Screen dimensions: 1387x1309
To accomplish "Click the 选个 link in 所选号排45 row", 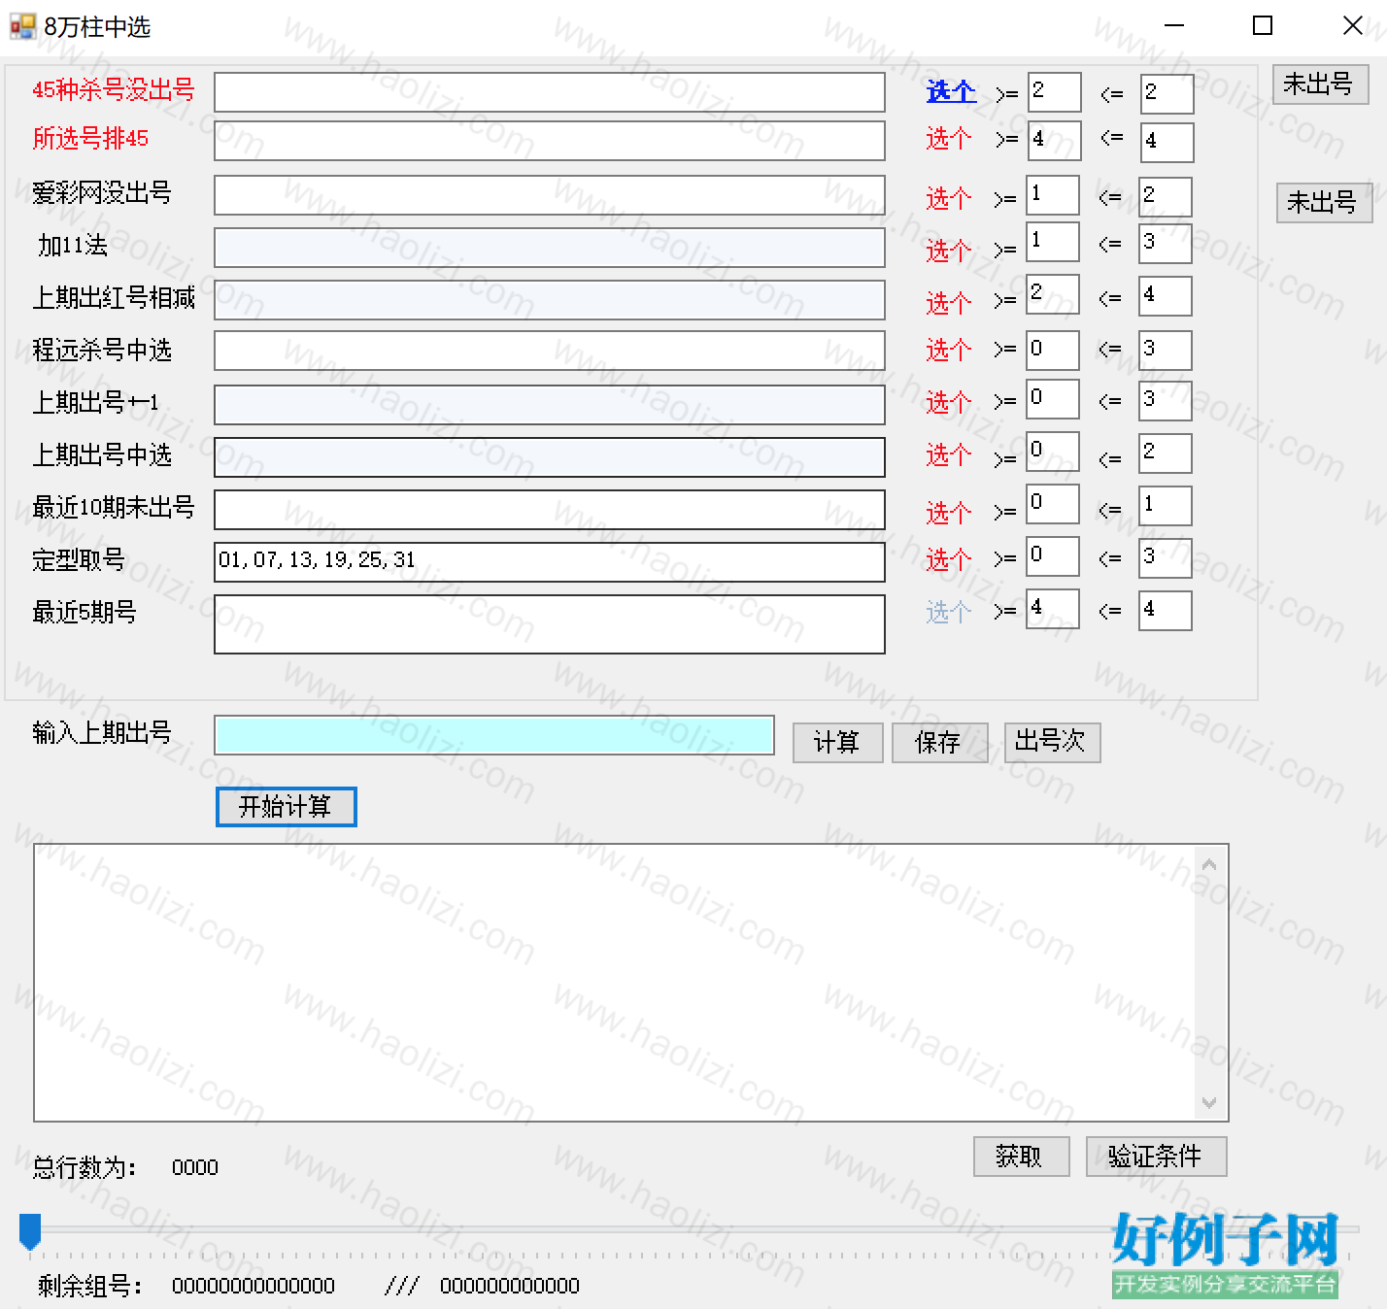I will pos(949,139).
